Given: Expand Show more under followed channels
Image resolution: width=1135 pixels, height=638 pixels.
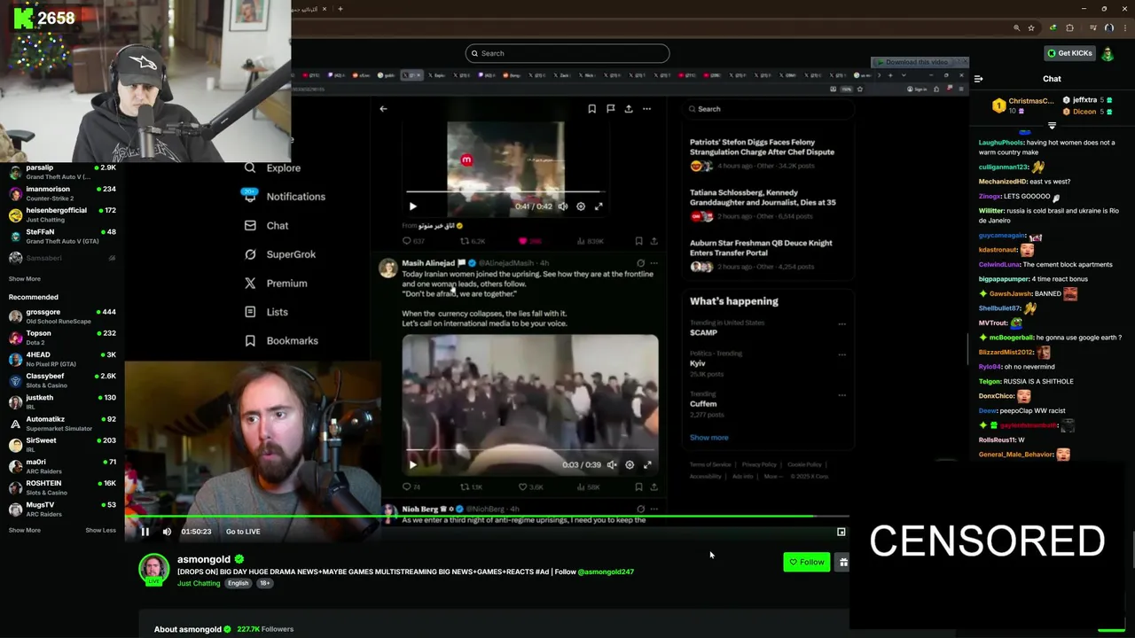Looking at the screenshot, I should 25,279.
